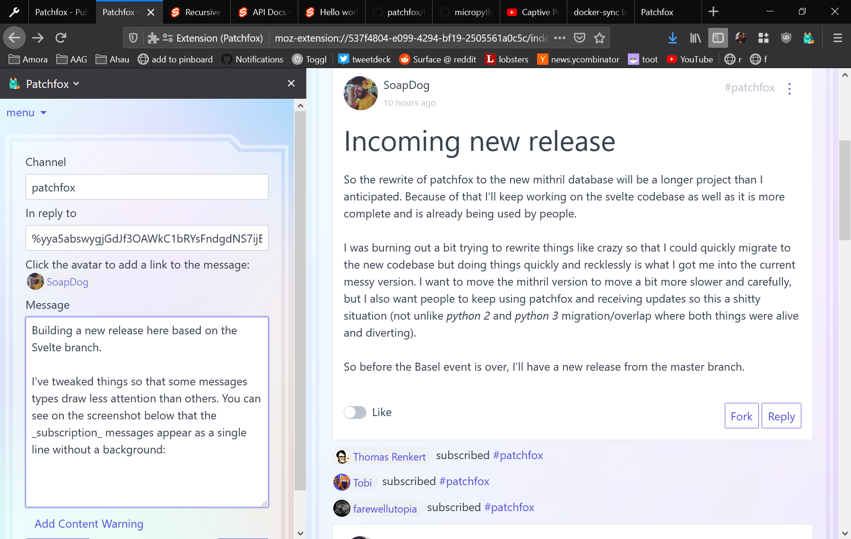Switch to the API Docs tab

click(264, 12)
